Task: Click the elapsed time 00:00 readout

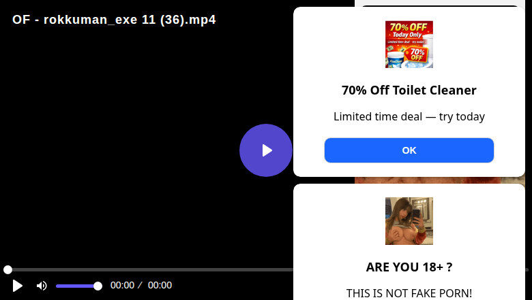Action: 122,285
